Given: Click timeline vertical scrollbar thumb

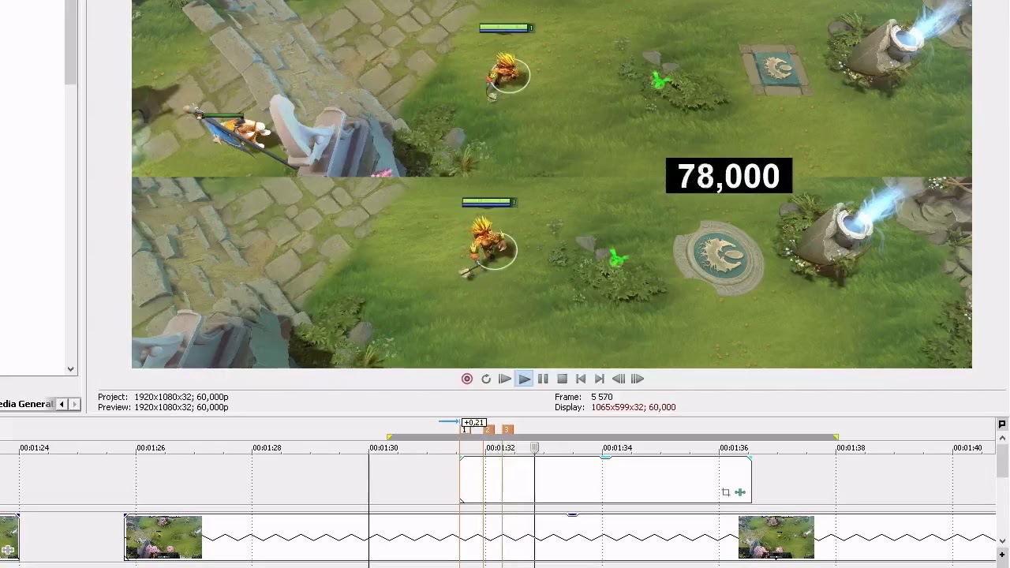Looking at the screenshot, I should pyautogui.click(x=1002, y=461).
